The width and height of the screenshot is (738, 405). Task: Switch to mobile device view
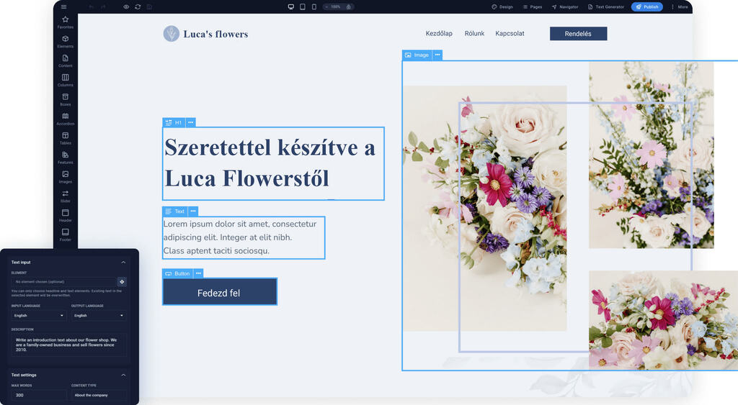coord(314,6)
